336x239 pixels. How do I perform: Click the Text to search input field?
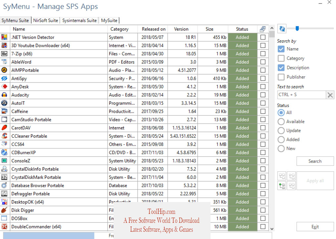coord(302,95)
